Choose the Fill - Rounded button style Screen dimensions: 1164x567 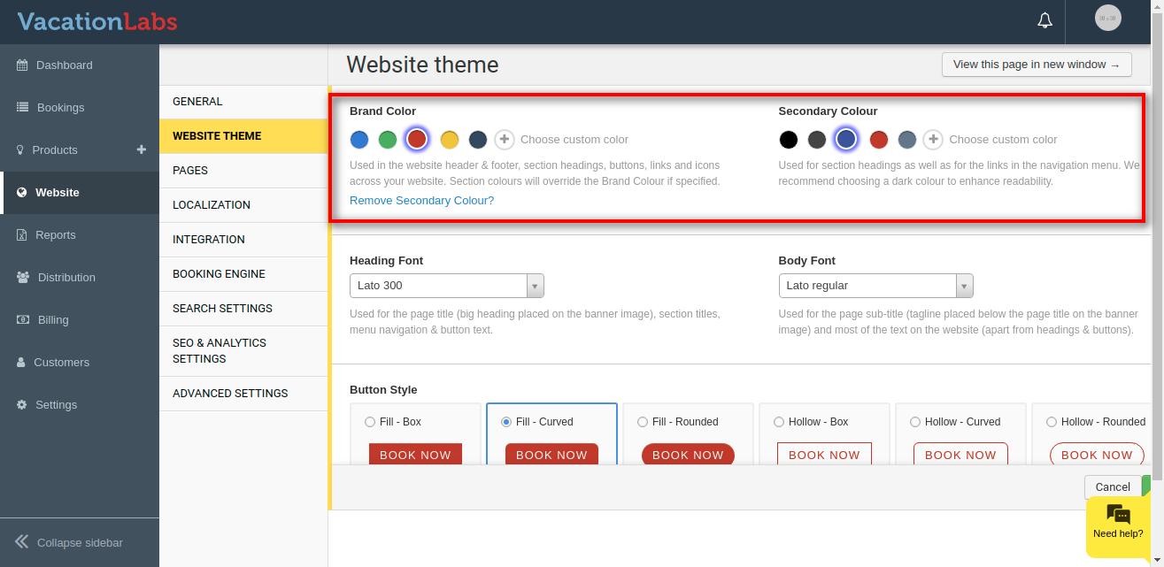[643, 422]
